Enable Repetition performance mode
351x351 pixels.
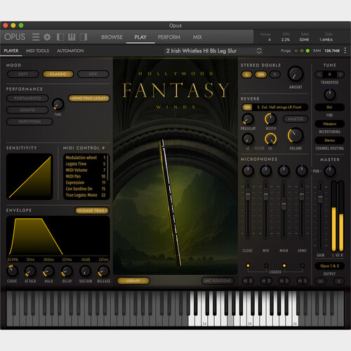(x=29, y=121)
